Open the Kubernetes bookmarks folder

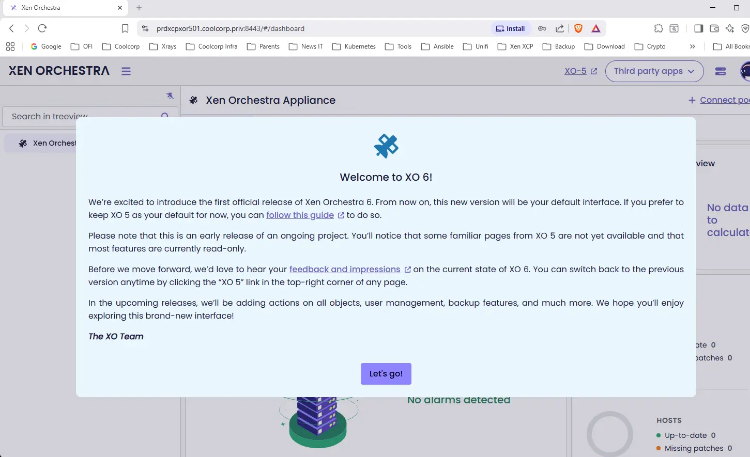pyautogui.click(x=354, y=46)
